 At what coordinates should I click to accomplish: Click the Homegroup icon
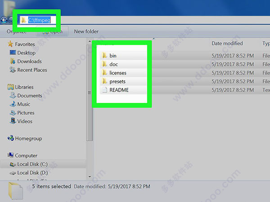pyautogui.click(x=11, y=138)
